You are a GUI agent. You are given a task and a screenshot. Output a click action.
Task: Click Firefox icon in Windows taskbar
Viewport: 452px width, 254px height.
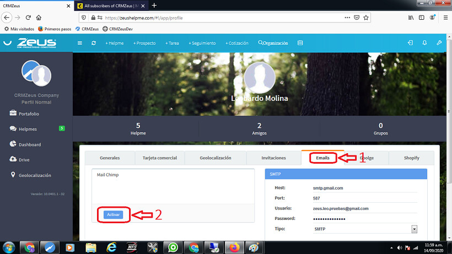click(x=233, y=247)
